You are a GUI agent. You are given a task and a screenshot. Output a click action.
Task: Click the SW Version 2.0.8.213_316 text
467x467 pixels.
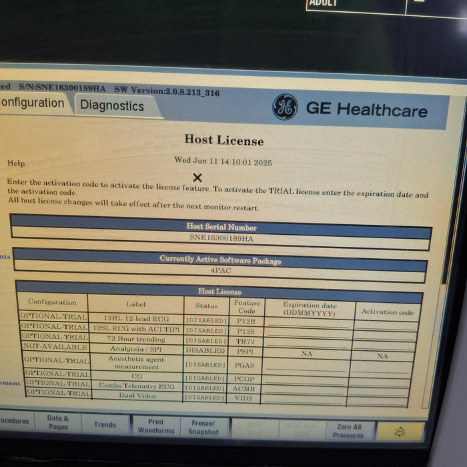pyautogui.click(x=167, y=91)
